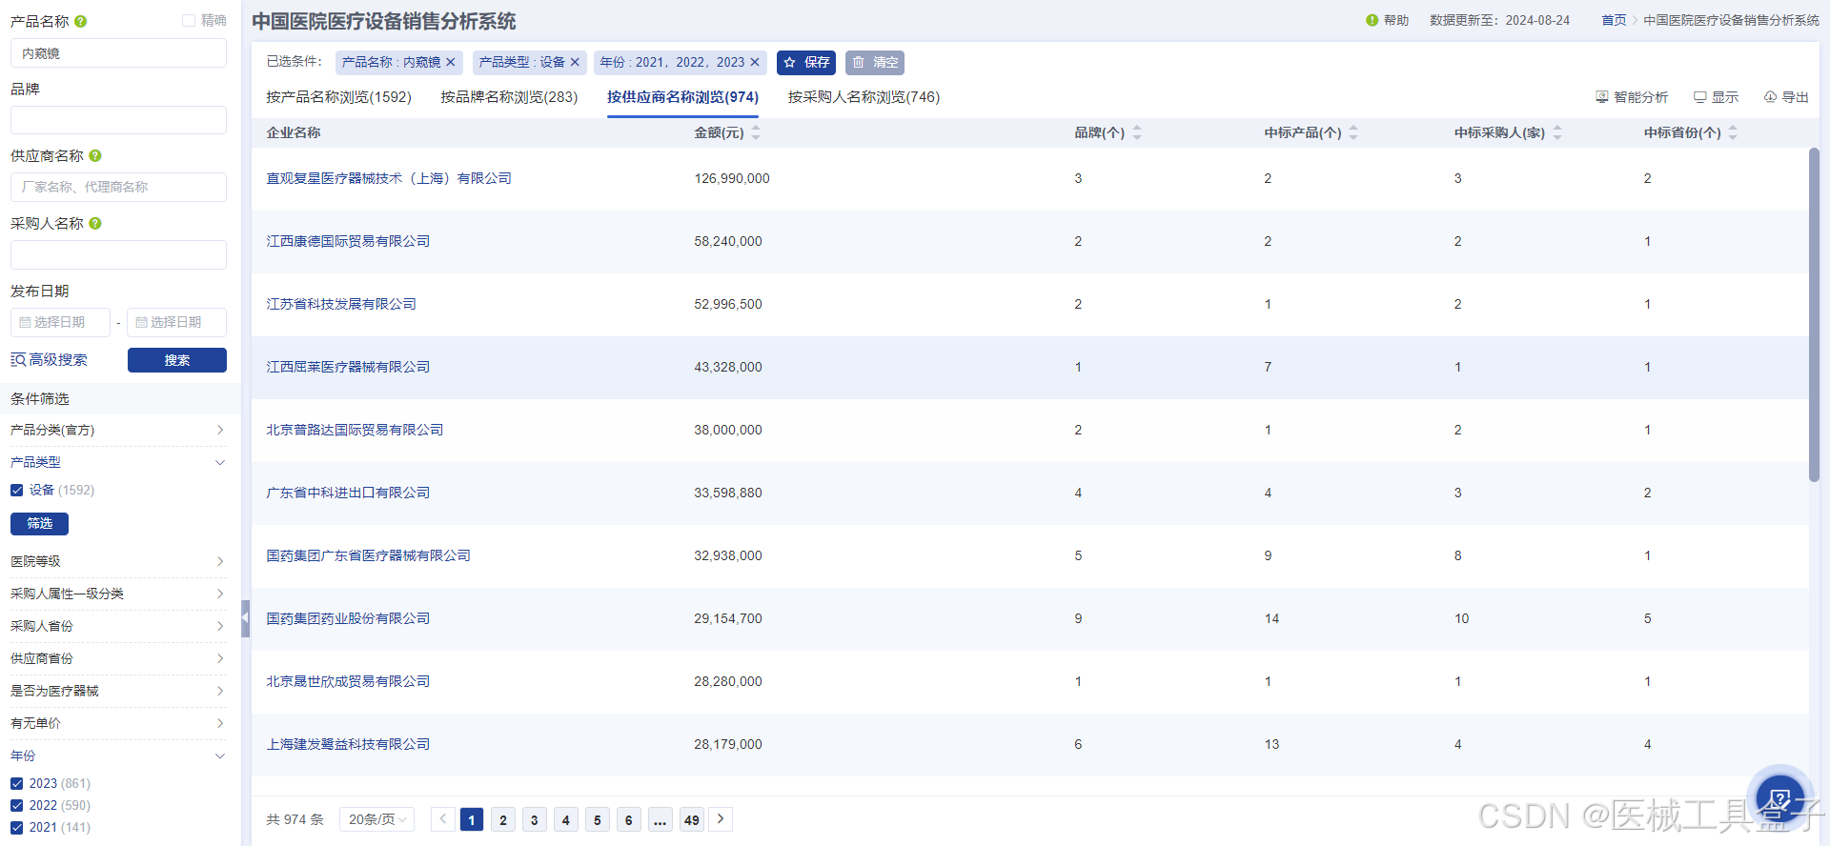The height and width of the screenshot is (846, 1830).
Task: Sort by 中标省份(个) column arrows
Action: tap(1733, 132)
